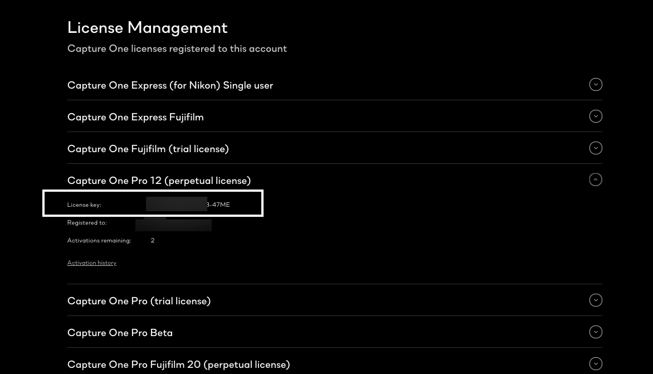Select the license key value ending 47ME

click(188, 205)
